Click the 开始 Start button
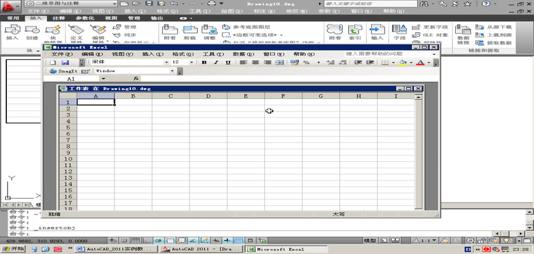Screen dimensions: 534x254 [13, 250]
